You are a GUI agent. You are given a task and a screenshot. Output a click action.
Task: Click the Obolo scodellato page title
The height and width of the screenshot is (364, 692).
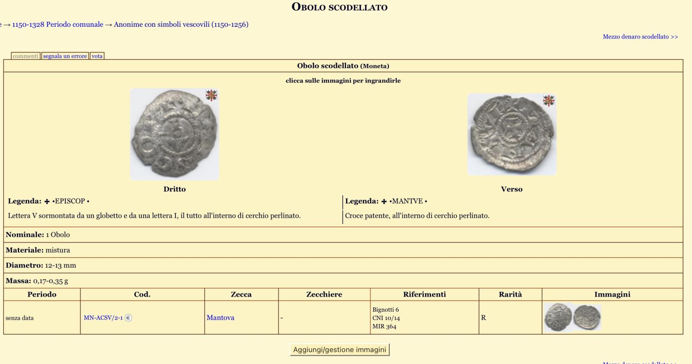coord(340,7)
